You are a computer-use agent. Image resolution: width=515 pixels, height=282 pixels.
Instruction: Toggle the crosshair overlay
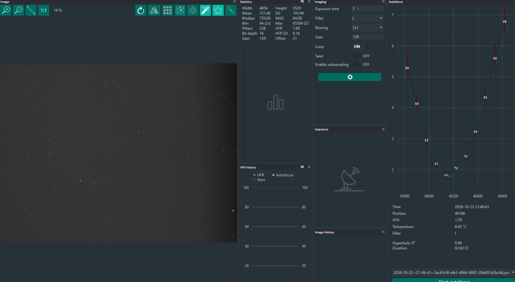[x=193, y=10]
